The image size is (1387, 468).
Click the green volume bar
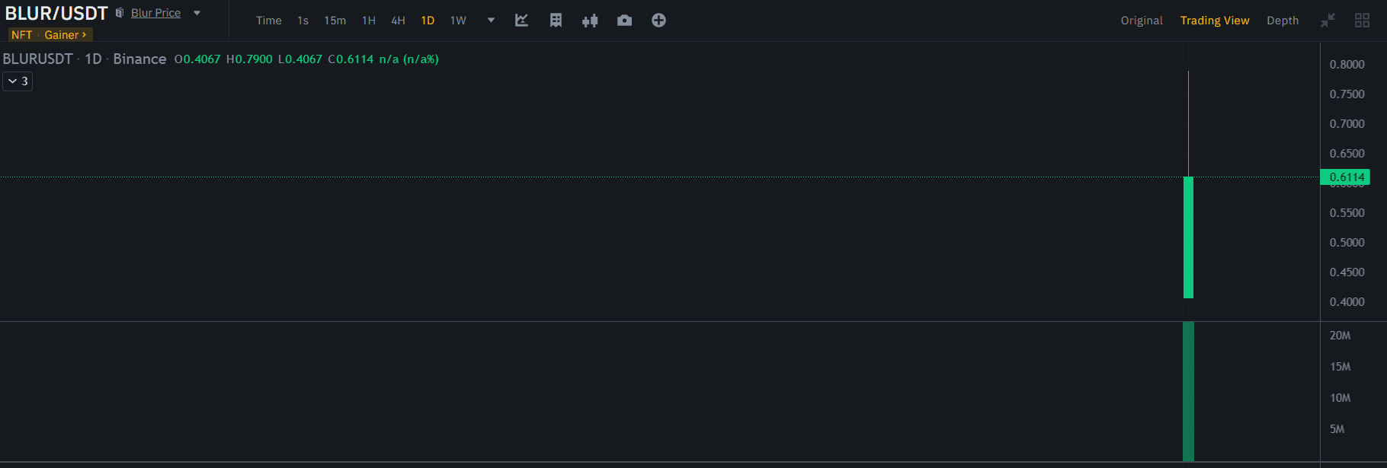pos(1188,391)
